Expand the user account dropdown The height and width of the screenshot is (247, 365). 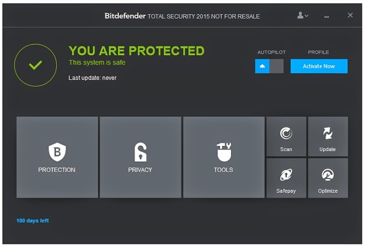(x=302, y=16)
